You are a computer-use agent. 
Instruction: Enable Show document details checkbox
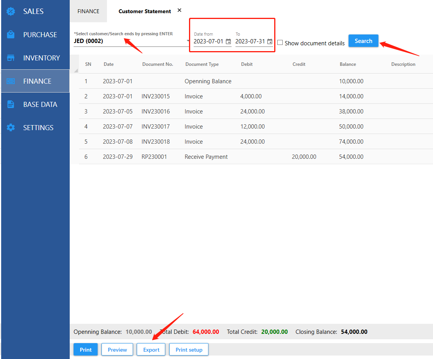tap(280, 43)
